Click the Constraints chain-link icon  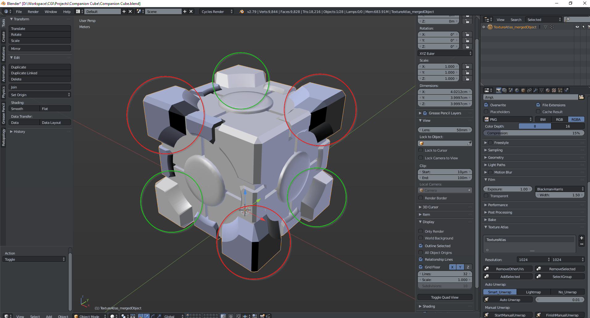click(x=529, y=90)
